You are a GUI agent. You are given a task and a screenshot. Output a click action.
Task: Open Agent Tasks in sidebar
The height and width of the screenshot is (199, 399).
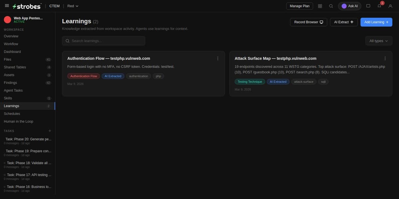28,90
